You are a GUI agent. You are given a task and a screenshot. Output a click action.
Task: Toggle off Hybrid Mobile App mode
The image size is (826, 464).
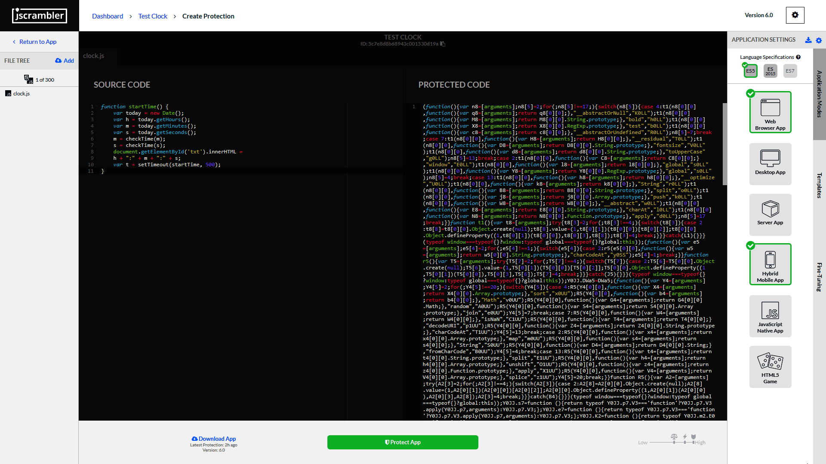click(x=770, y=265)
